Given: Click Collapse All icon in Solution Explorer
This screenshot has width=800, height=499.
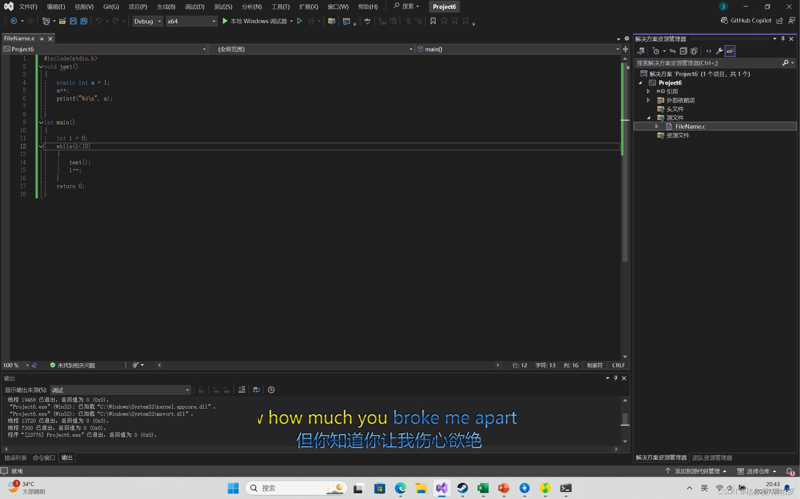Looking at the screenshot, I should coord(683,51).
